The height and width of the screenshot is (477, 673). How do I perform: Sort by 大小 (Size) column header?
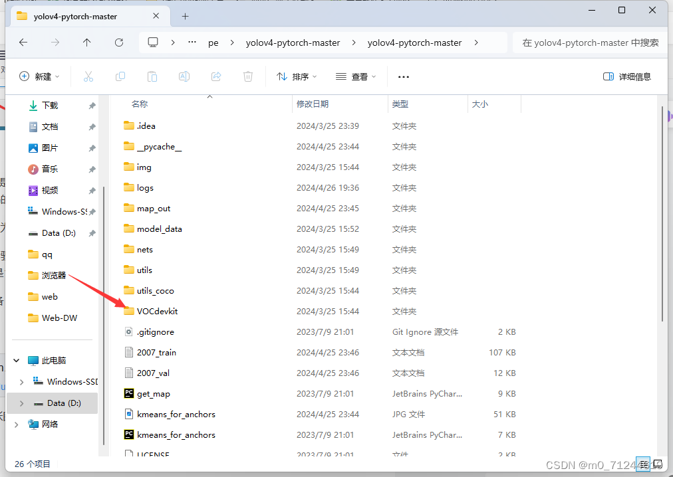[480, 104]
